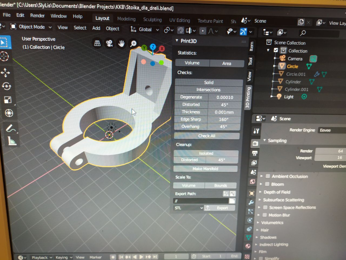Select the Move tool in the left toolbar
The height and width of the screenshot is (260, 346).
(x=5, y=72)
